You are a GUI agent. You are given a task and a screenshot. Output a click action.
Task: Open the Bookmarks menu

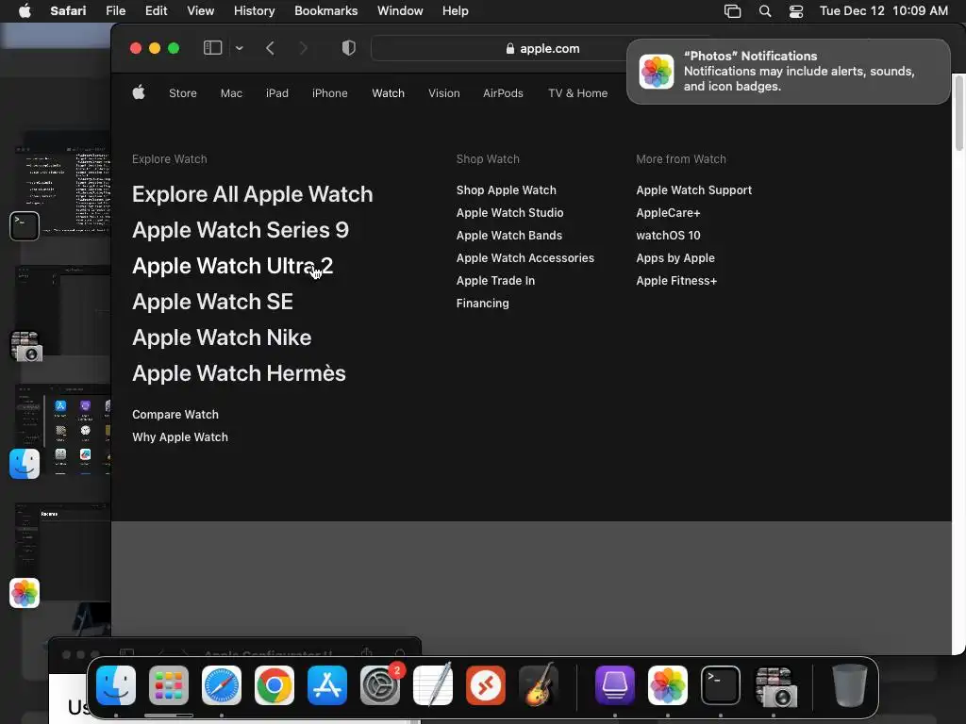[x=325, y=11]
